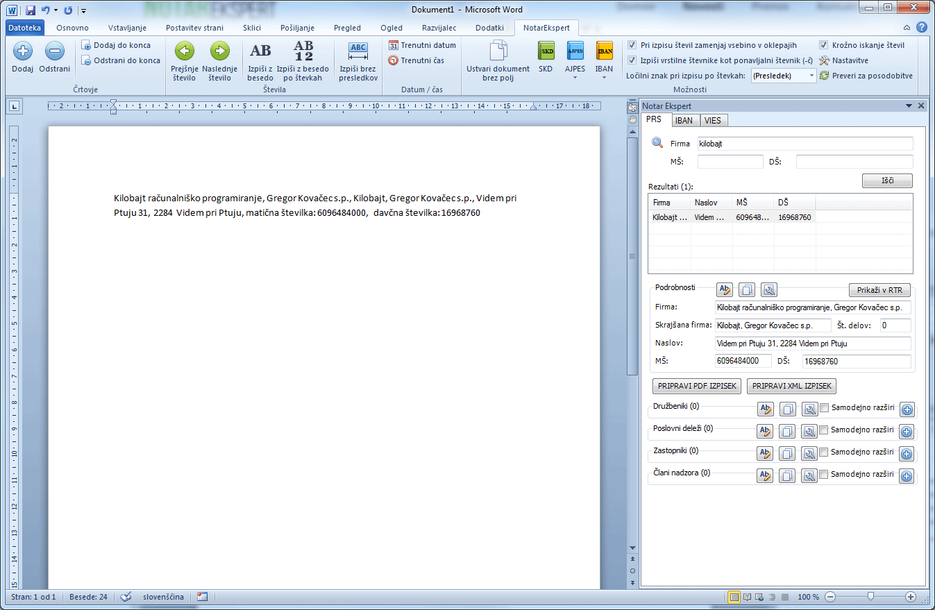Viewport: 935px width, 610px height.
Task: Click the Išči button
Action: 887,180
